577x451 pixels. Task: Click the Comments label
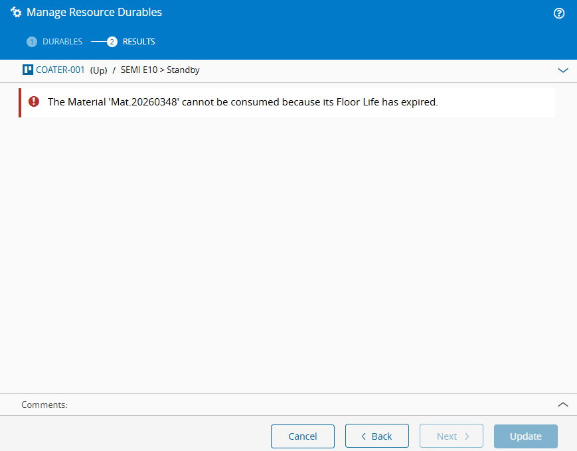pos(44,405)
